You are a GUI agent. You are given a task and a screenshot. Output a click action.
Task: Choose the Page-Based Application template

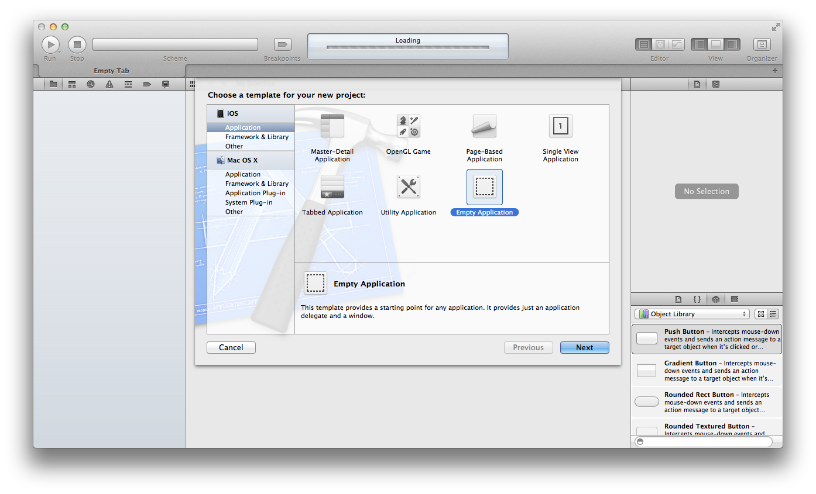click(x=485, y=138)
